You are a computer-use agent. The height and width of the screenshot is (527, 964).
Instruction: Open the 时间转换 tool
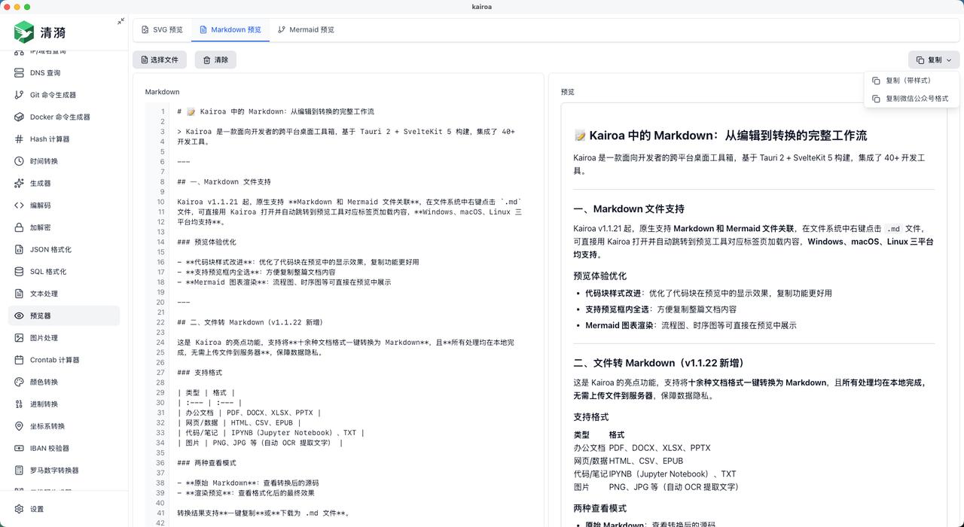[x=64, y=161]
